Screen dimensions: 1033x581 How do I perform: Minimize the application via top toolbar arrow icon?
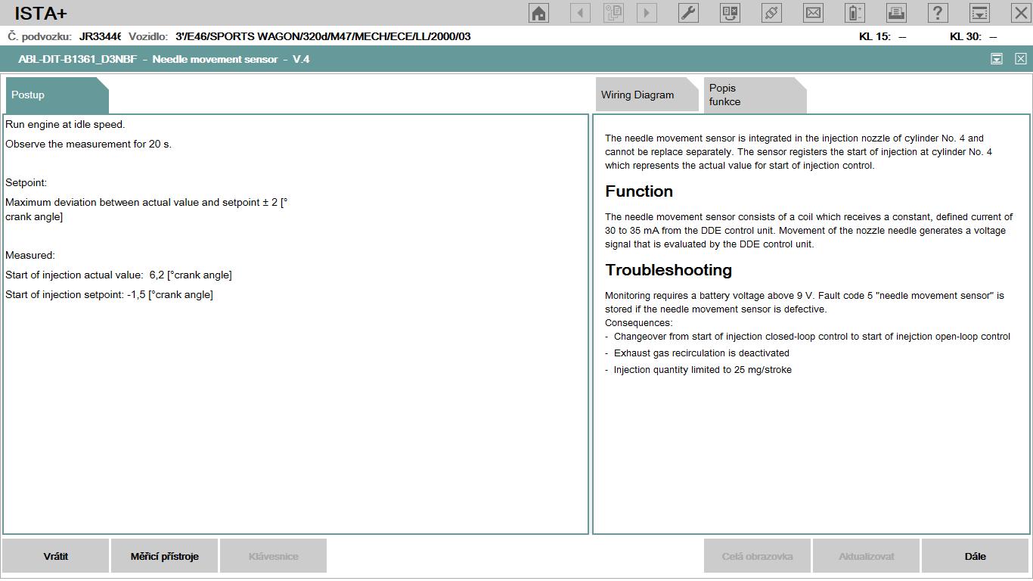coord(979,13)
